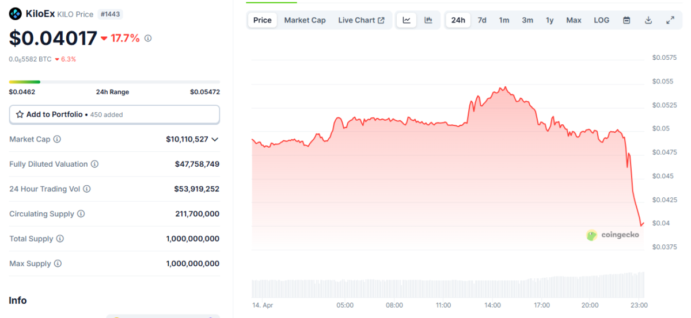Screen dimensions: 691x318
Task: Select Max time range
Action: point(574,20)
